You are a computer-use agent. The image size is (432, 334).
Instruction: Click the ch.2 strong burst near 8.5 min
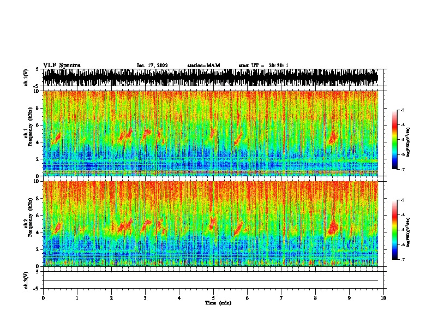click(333, 228)
